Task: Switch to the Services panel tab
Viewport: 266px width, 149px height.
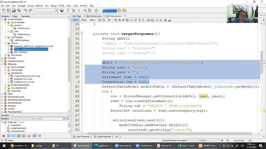Action: (x=26, y=16)
